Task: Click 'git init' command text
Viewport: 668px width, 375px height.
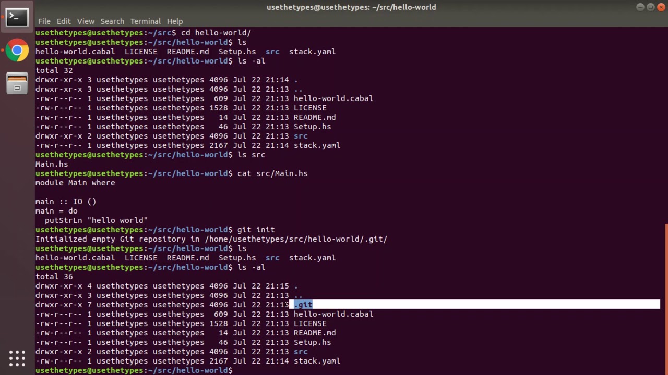Action: [256, 230]
